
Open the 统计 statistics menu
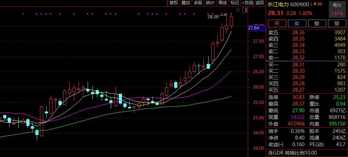tap(210, 3)
